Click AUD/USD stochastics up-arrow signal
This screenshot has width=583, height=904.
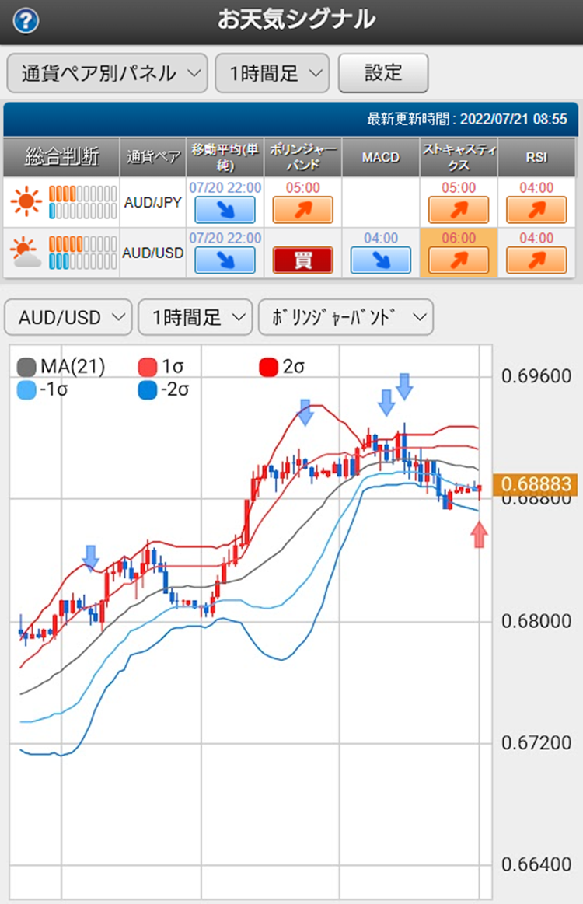pos(459,260)
